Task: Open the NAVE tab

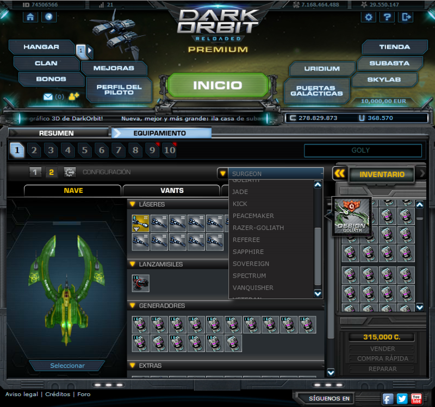Action: (x=73, y=191)
